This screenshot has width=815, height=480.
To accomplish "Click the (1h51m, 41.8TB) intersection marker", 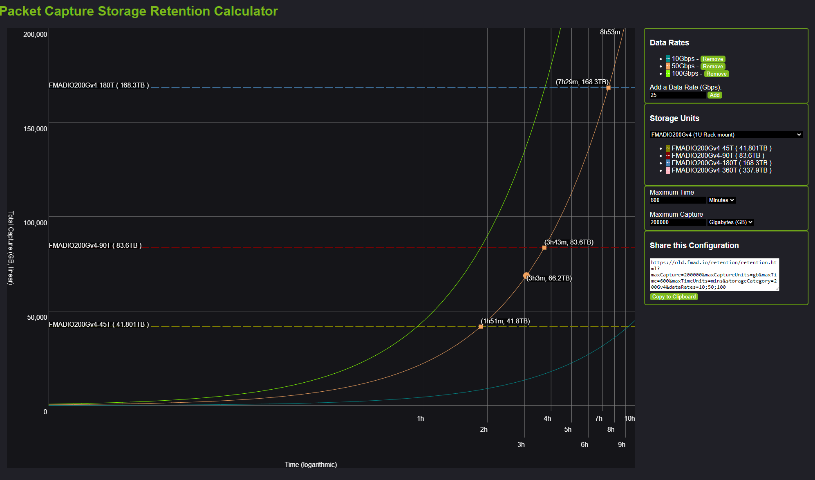I will (x=481, y=327).
